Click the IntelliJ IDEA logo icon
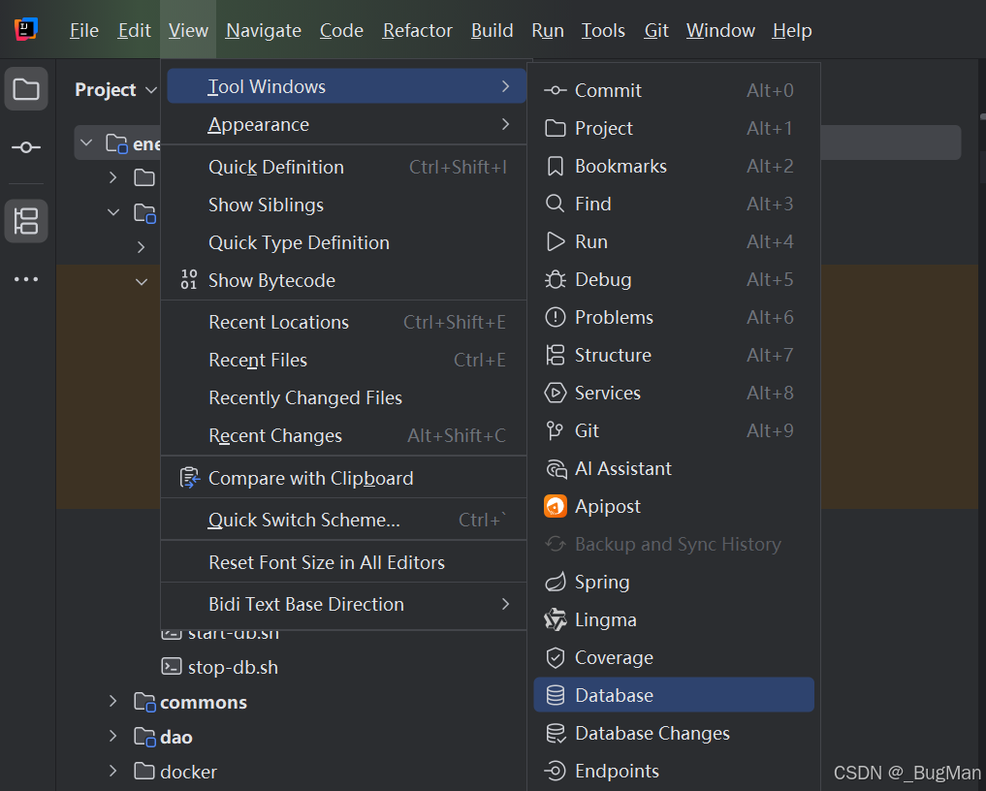Image resolution: width=986 pixels, height=791 pixels. point(26,29)
